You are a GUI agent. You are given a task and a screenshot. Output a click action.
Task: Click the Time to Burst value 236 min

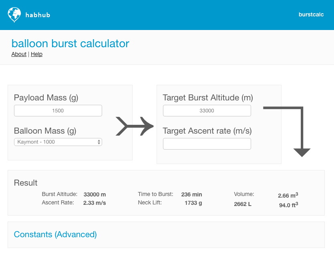click(x=191, y=194)
